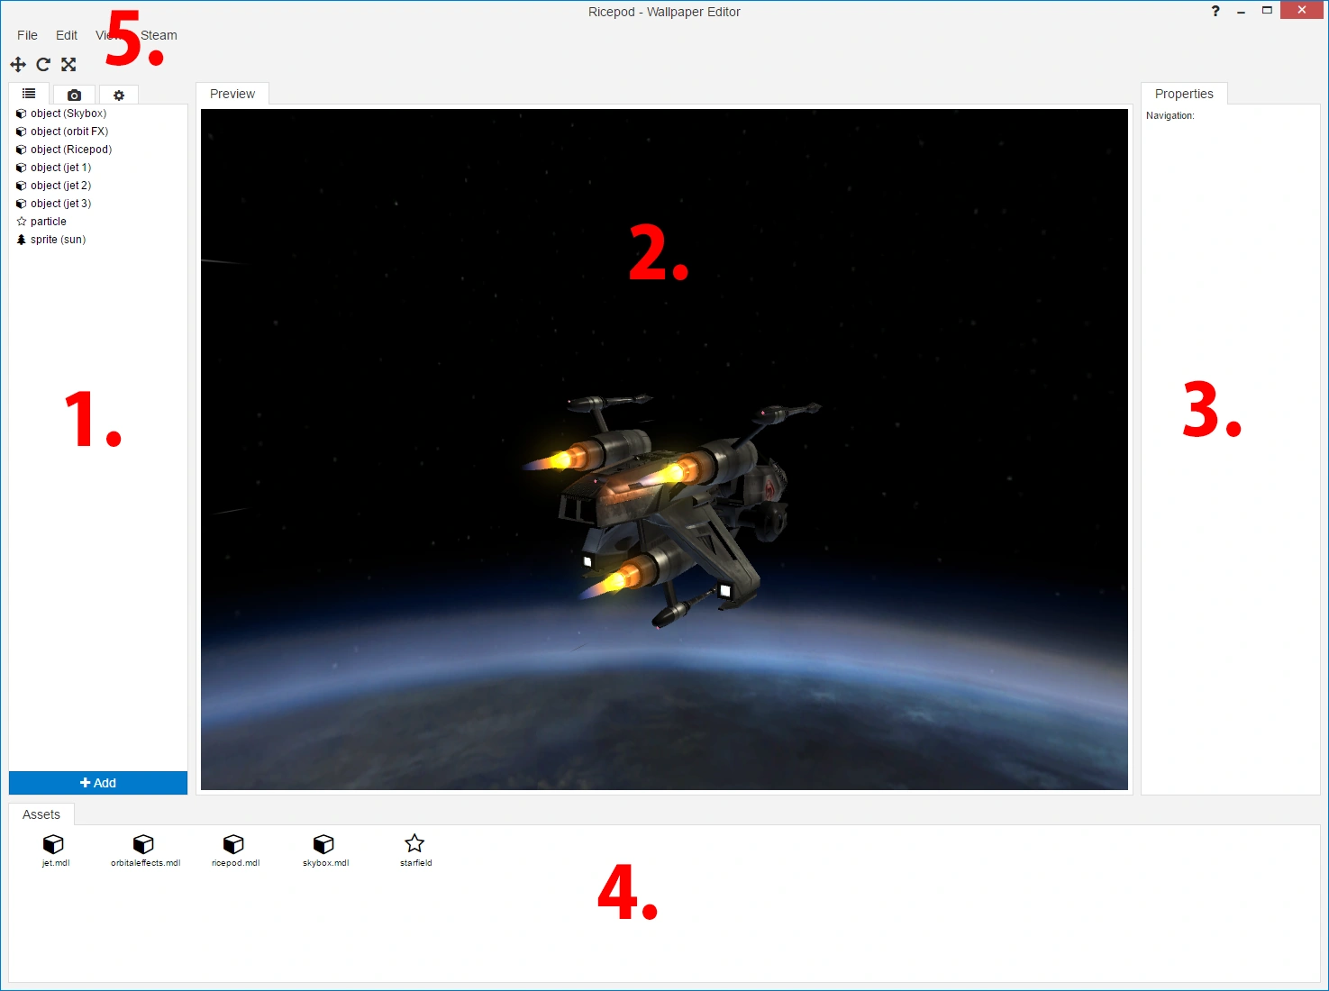Select the Scale tool in toolbar
This screenshot has height=991, width=1329.
point(68,65)
